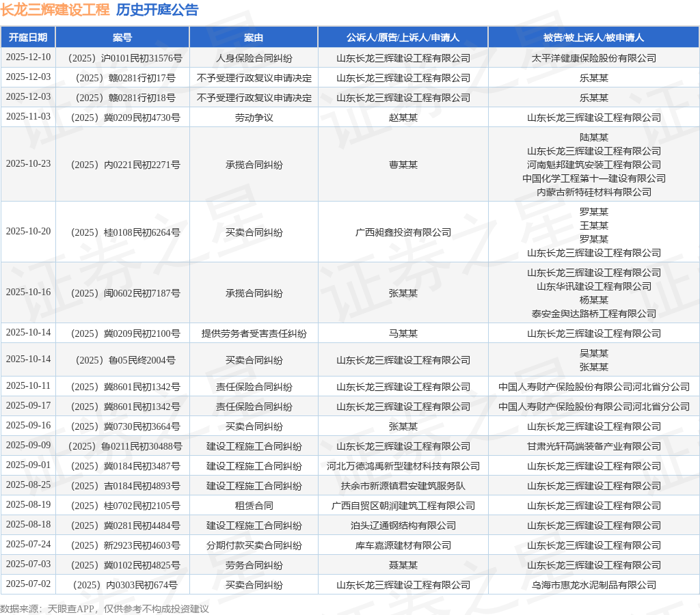The height and width of the screenshot is (615, 700).
Task: Click the 劳动争议 case cause cell
Action: coord(254,118)
